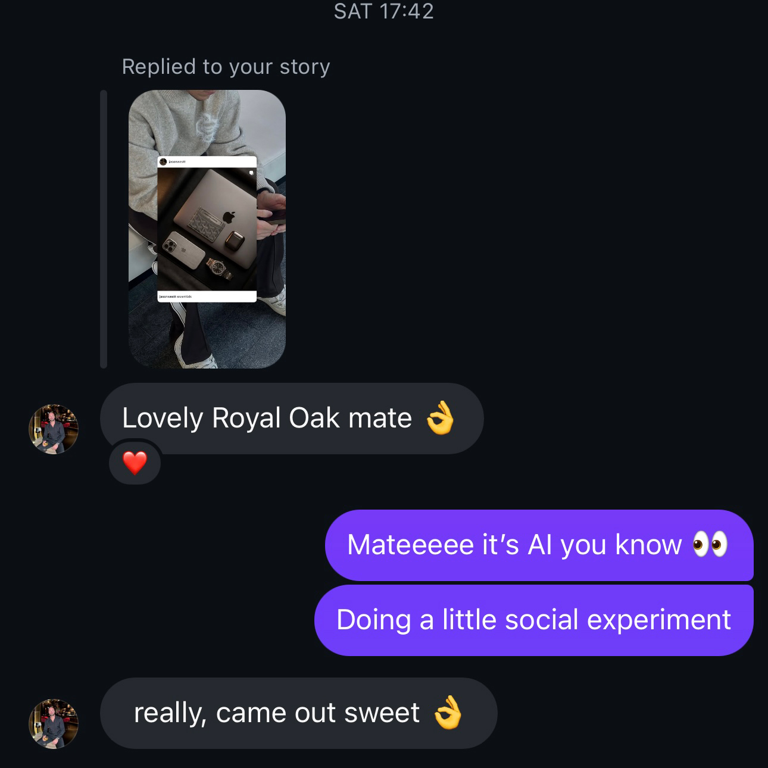Click the "SAT 17:42" timestamp
This screenshot has width=768, height=768.
coord(383,11)
